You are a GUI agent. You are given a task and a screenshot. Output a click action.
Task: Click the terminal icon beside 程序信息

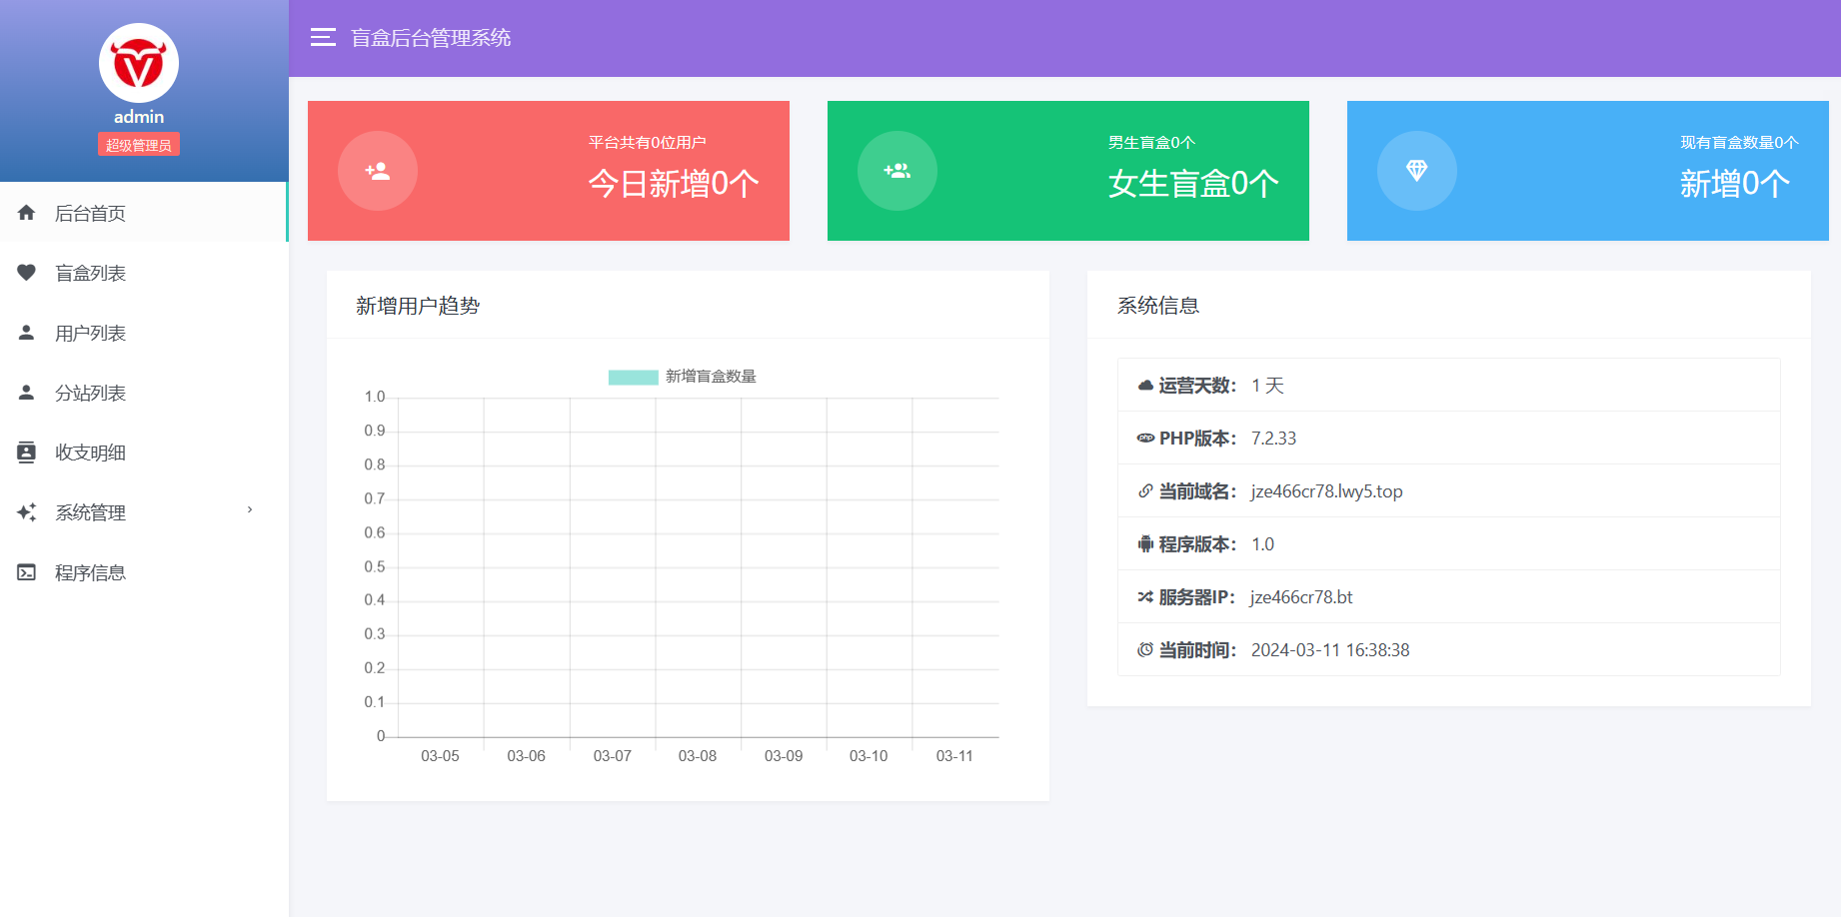[27, 572]
